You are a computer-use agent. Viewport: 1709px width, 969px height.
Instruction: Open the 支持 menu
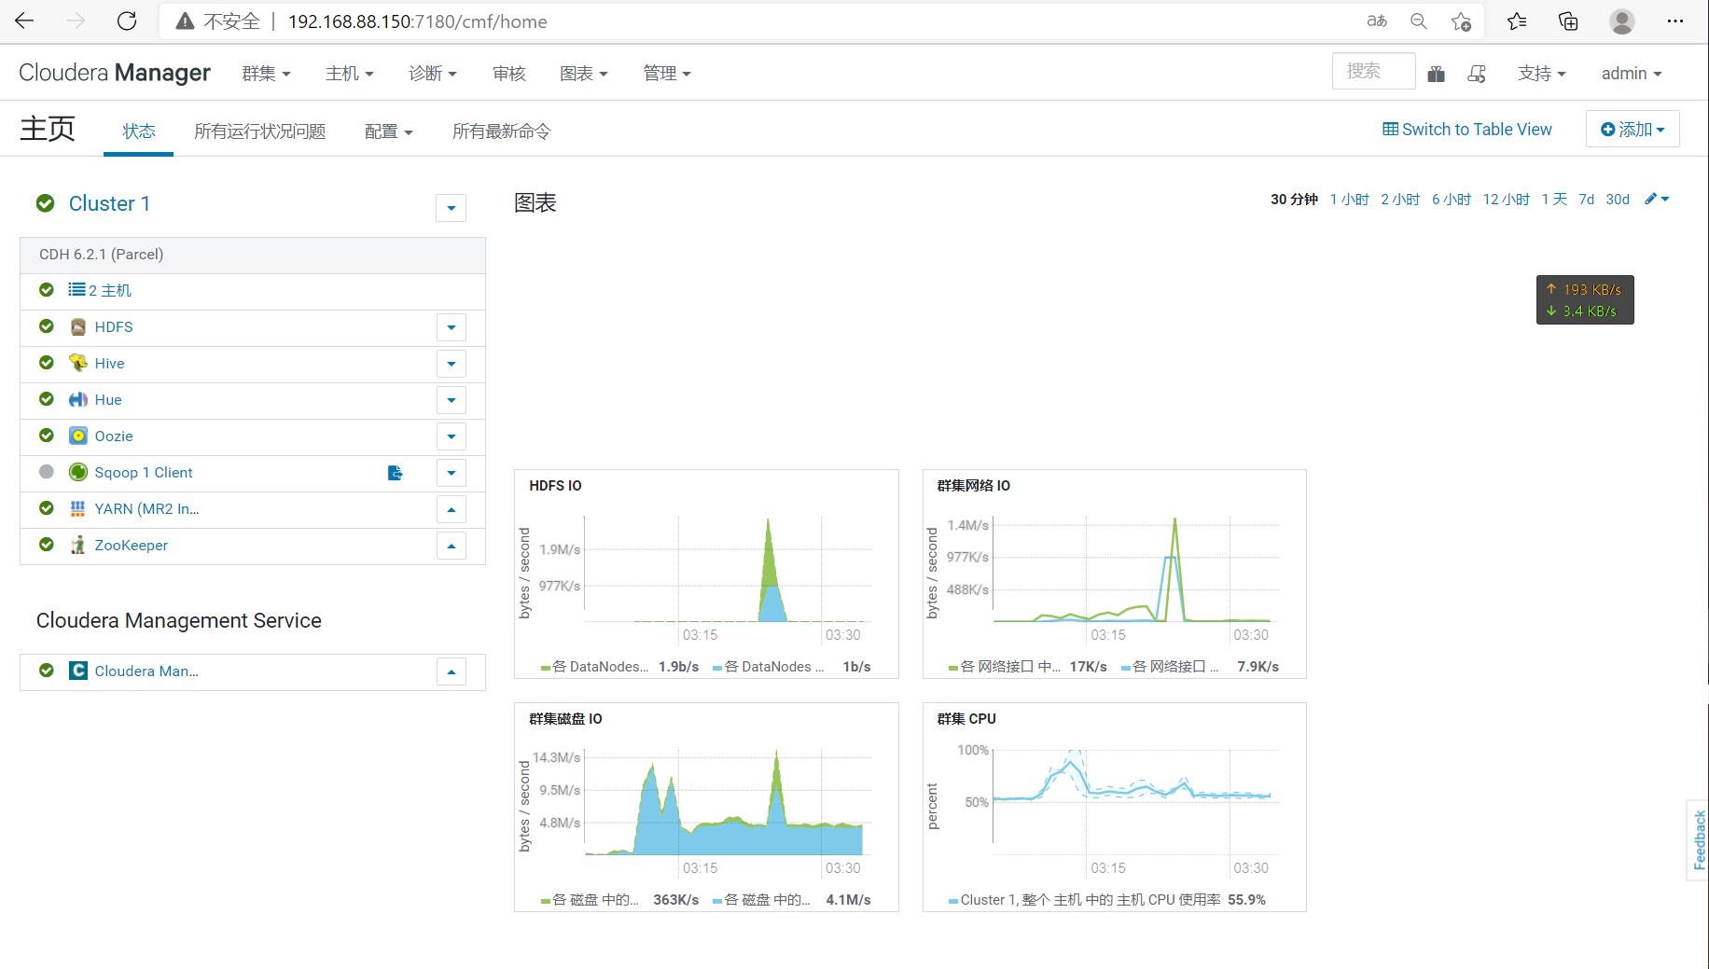tap(1542, 73)
